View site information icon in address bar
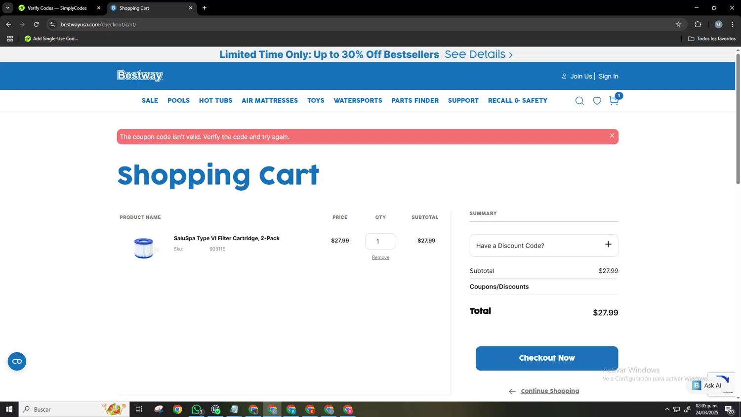The image size is (741, 417). click(53, 24)
